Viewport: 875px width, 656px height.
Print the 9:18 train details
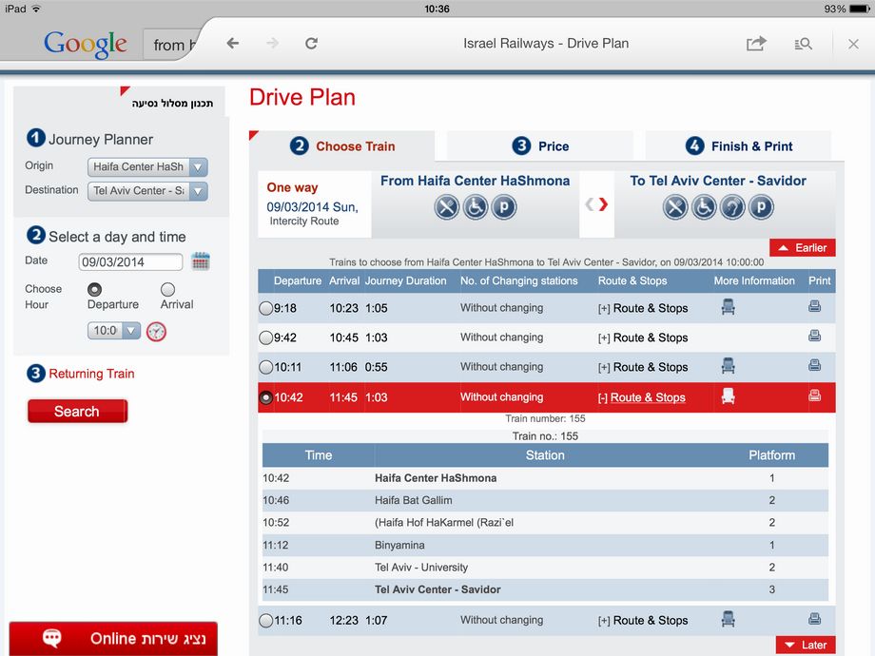click(815, 306)
